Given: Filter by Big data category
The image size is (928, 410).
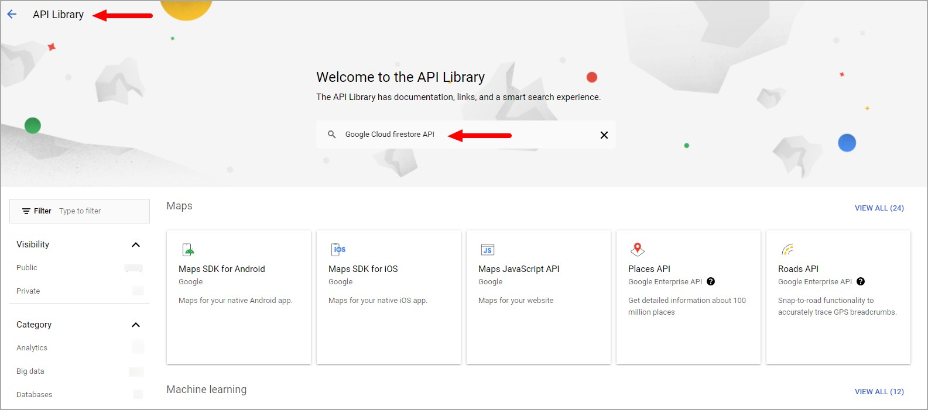Looking at the screenshot, I should point(30,371).
